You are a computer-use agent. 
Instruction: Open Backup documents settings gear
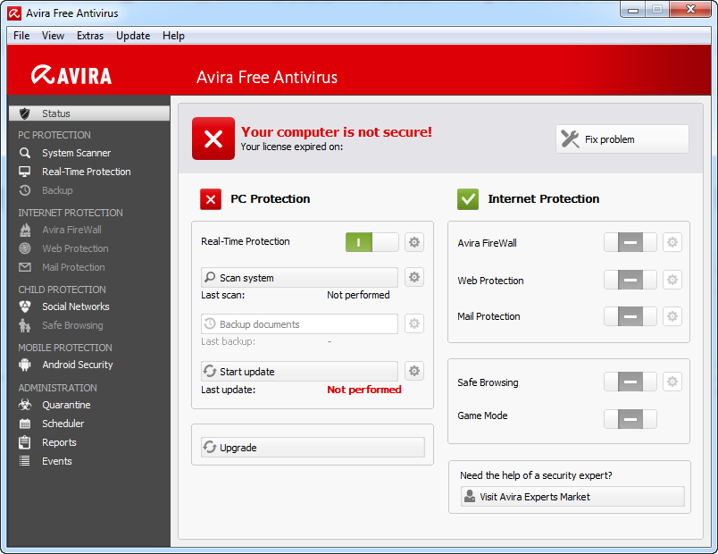[x=414, y=323]
